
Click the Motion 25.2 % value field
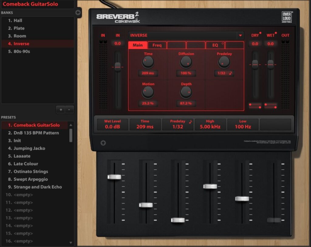(x=148, y=103)
